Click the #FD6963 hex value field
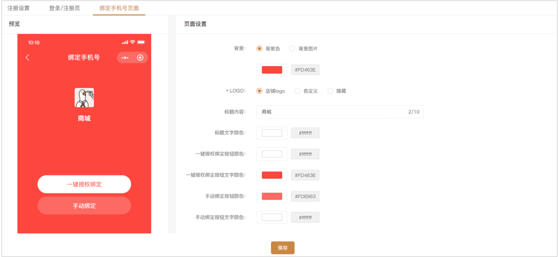 305,196
